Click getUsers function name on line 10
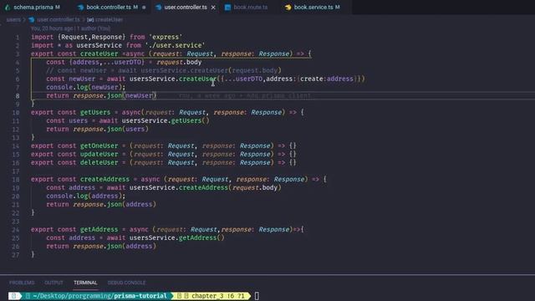This screenshot has height=301, width=535. click(95, 112)
